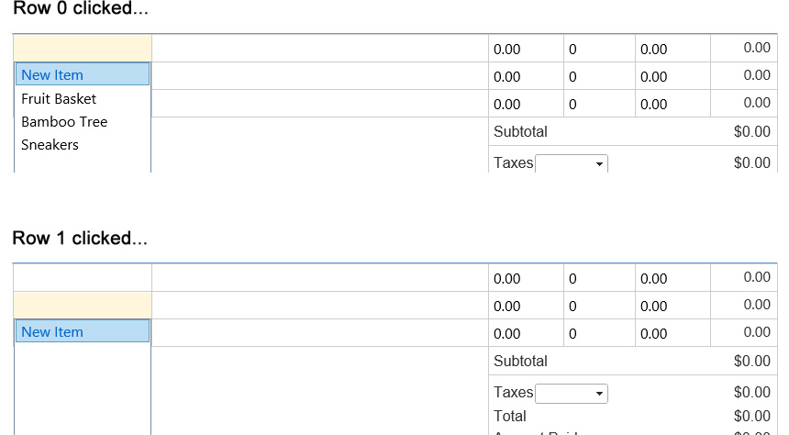The height and width of the screenshot is (435, 789).
Task: Click the Subtotal label in Row 1 clicked table
Action: 520,361
